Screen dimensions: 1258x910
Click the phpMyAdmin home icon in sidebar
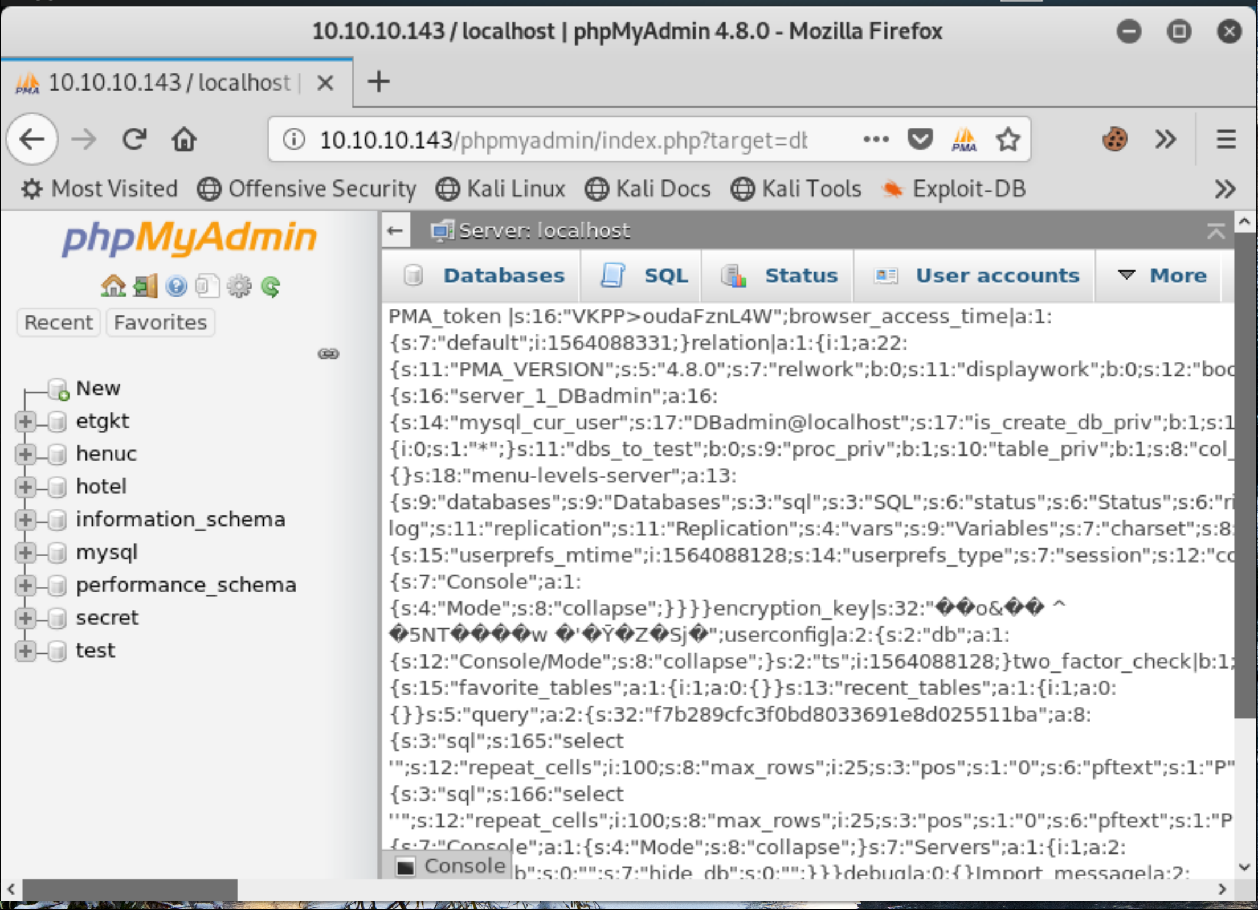pos(113,286)
